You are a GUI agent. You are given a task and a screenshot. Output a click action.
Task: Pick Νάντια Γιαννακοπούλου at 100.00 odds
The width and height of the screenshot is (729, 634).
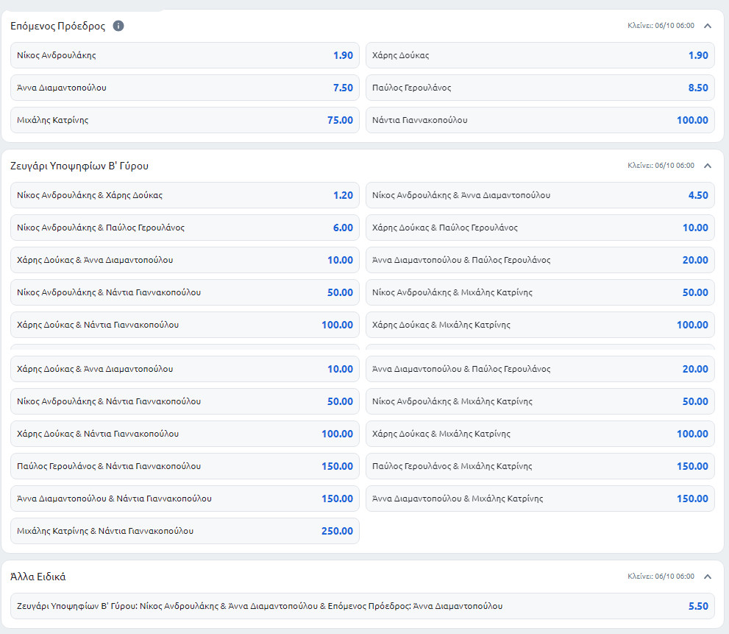(x=540, y=120)
